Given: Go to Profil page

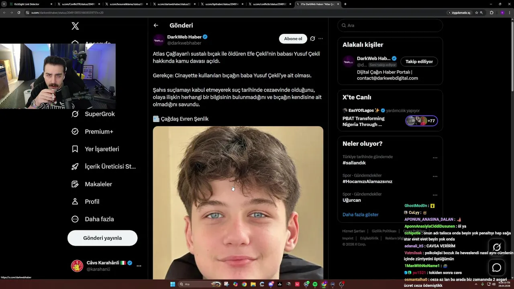Looking at the screenshot, I should point(85,201).
